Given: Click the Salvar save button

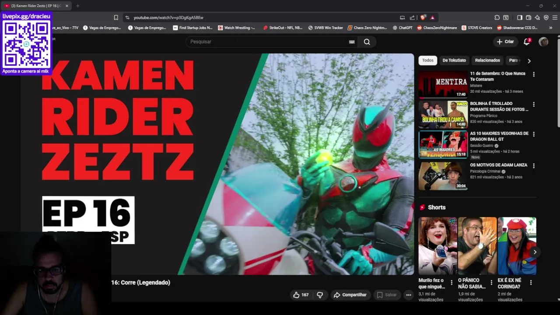Looking at the screenshot, I should click(x=387, y=295).
